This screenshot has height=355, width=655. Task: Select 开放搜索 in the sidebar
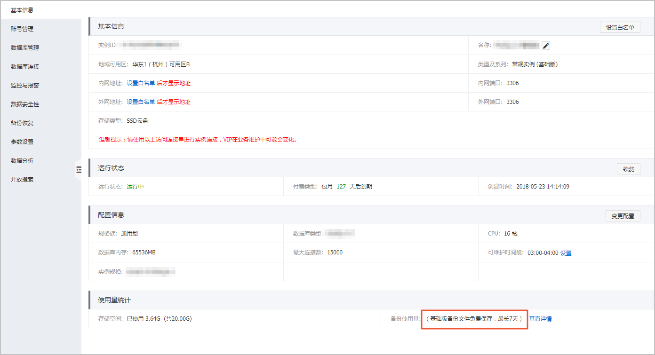[22, 179]
